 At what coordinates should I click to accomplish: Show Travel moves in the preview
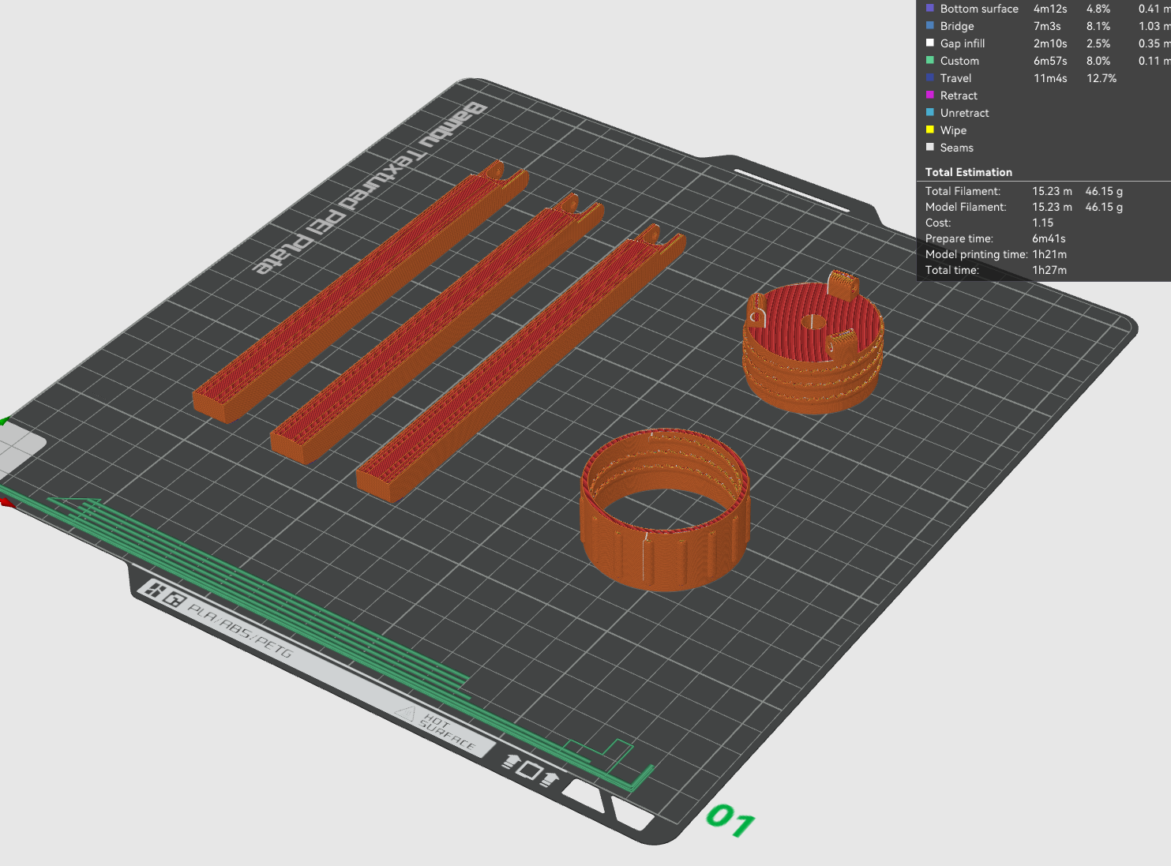pyautogui.click(x=955, y=78)
